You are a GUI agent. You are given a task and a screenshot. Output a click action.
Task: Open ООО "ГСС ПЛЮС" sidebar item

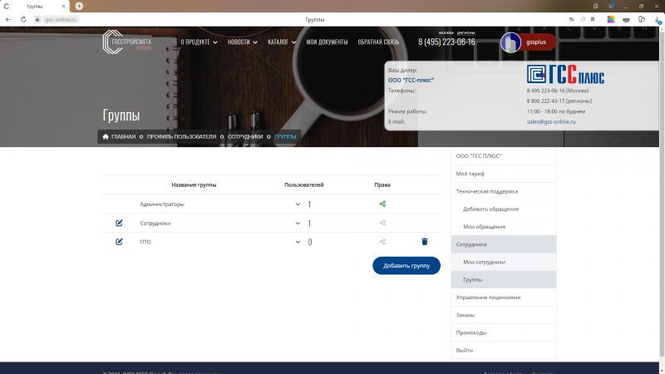[x=504, y=156]
